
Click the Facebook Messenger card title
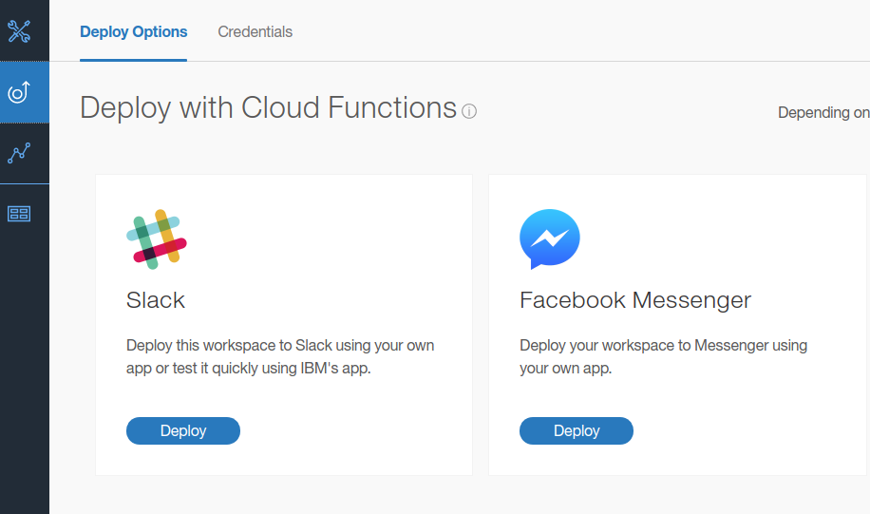(635, 300)
